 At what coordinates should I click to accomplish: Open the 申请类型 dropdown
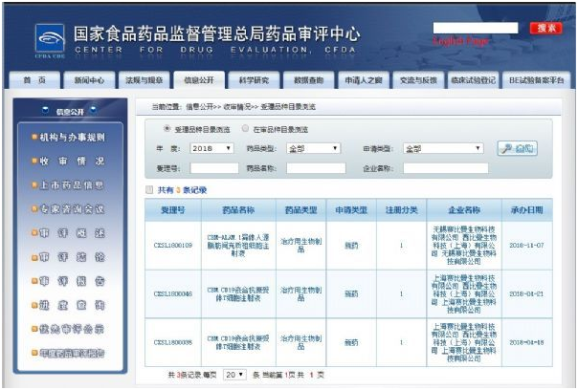[443, 148]
